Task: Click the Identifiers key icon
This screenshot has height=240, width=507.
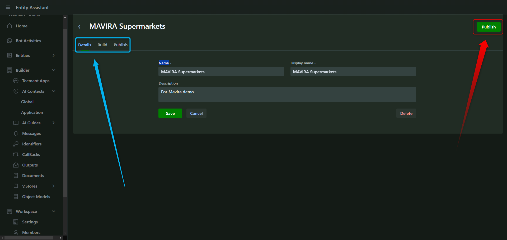Action: coord(16,144)
